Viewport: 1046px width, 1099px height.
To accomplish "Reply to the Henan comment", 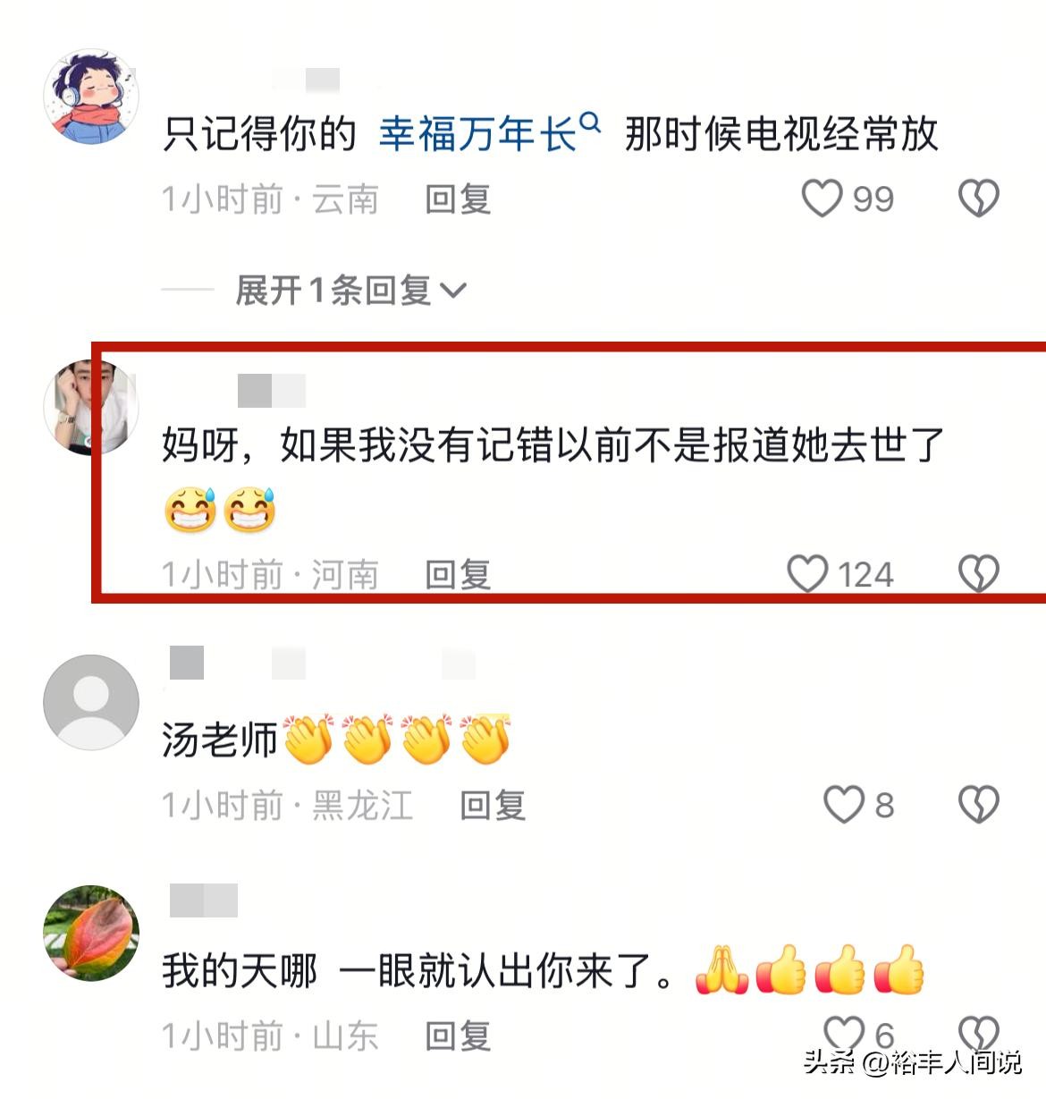I will click(458, 574).
